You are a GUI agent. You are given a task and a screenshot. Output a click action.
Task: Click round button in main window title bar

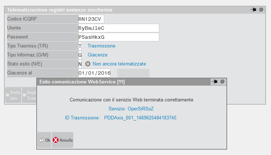[x=261, y=10]
